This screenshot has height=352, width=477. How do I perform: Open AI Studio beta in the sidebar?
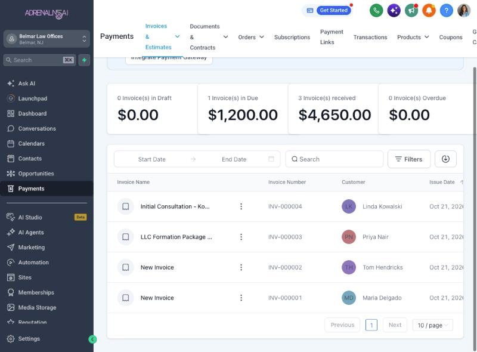tap(47, 217)
